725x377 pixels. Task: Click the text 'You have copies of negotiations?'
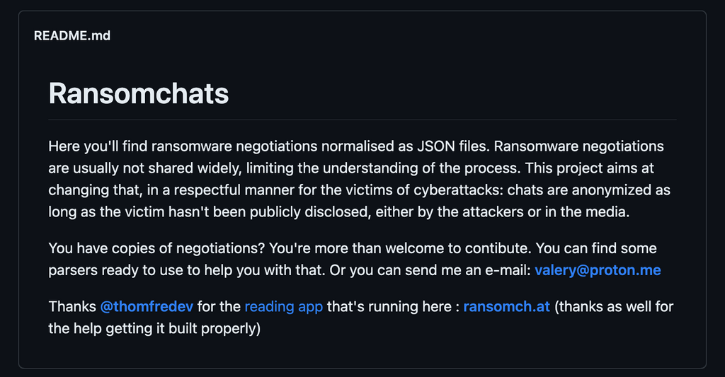click(x=156, y=248)
